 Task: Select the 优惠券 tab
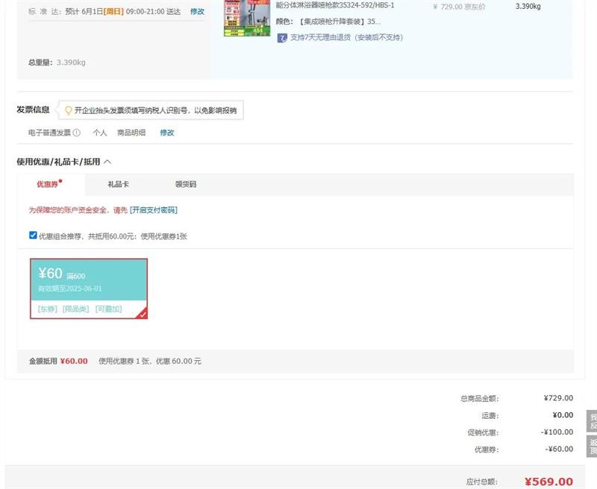(x=48, y=184)
